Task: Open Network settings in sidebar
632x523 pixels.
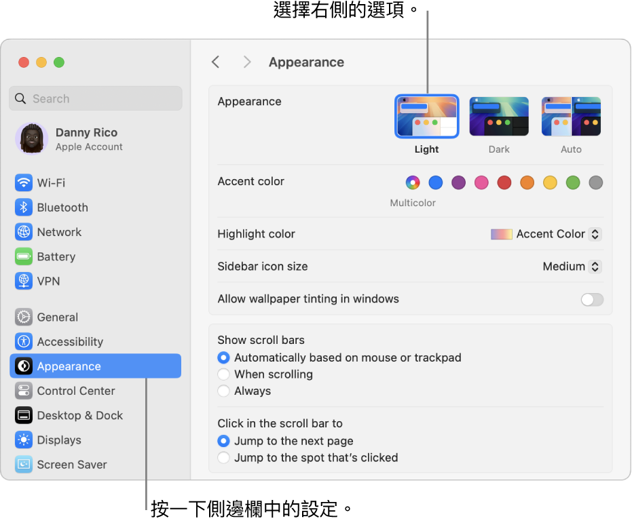Action: (96, 232)
